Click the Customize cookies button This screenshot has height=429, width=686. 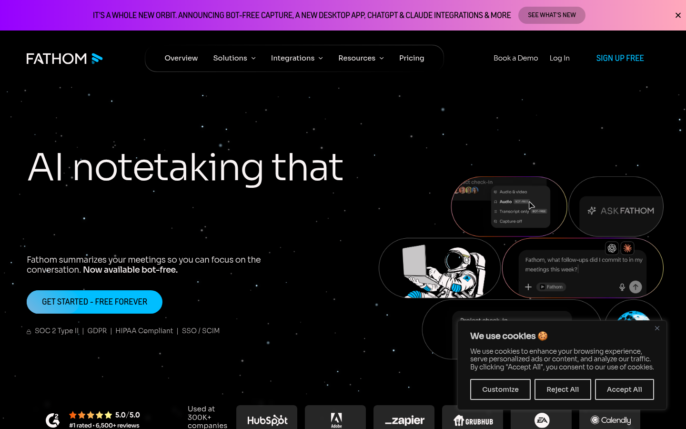pos(500,389)
